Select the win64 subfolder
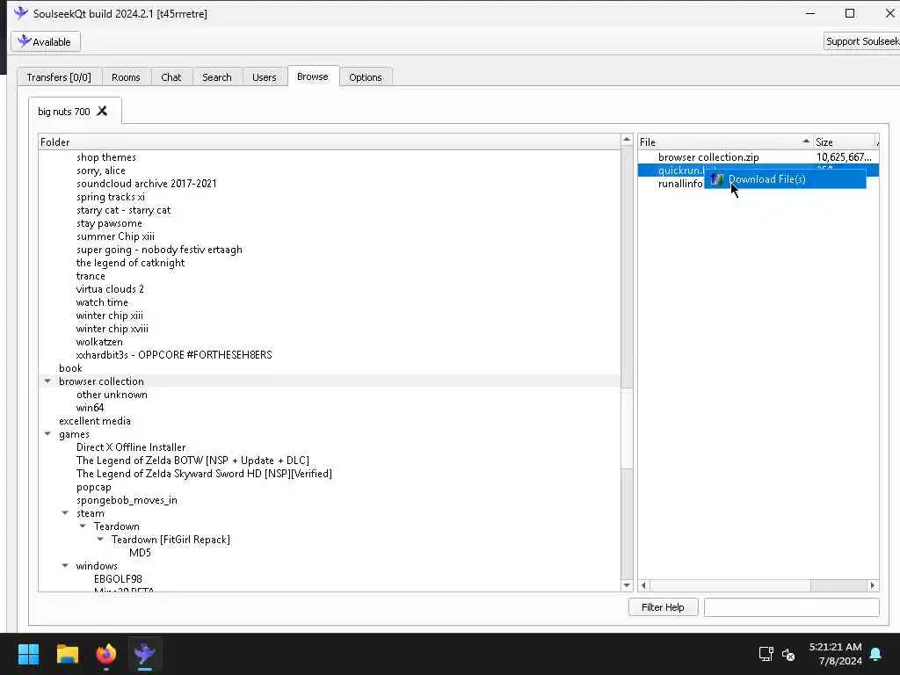 (x=91, y=408)
